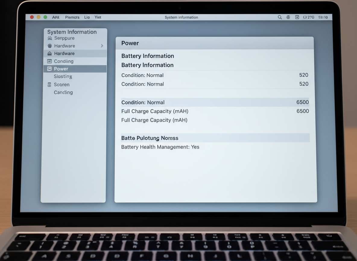The image size is (357, 261).
Task: Click the Batte Pulotung Nornss section header
Action: click(x=150, y=138)
